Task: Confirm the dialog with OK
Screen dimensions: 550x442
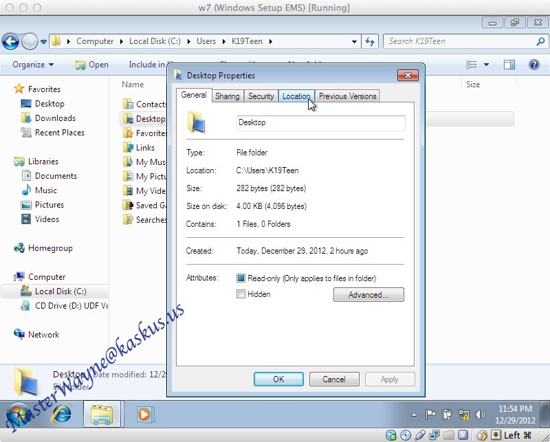Action: [278, 379]
